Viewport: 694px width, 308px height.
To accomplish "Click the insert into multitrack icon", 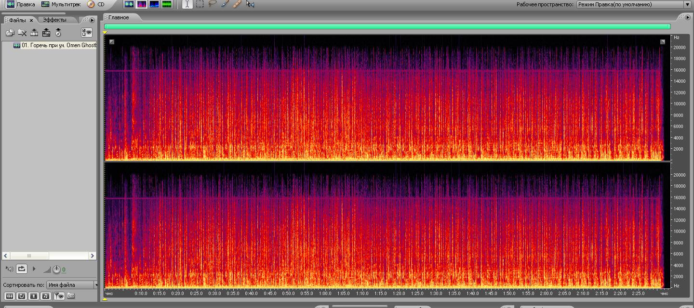I will click(46, 33).
